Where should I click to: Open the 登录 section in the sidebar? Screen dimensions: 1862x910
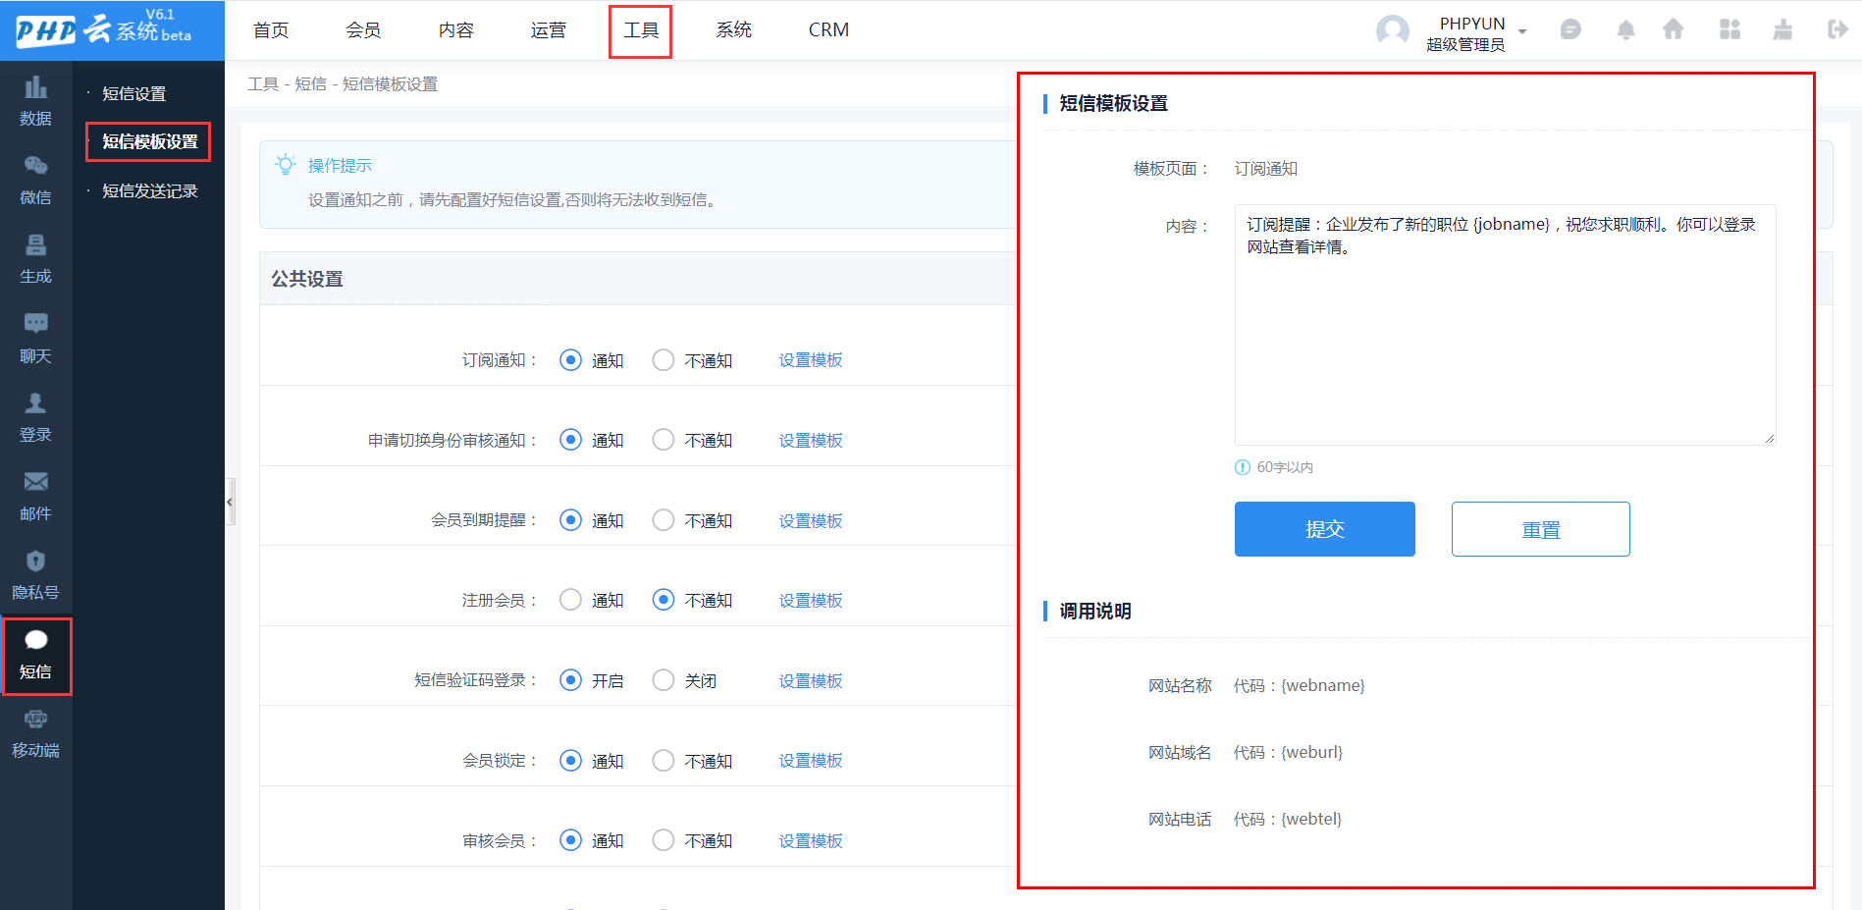tap(35, 418)
